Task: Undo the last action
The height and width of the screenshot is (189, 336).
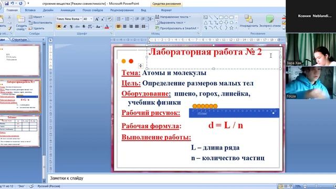Action: (13, 3)
